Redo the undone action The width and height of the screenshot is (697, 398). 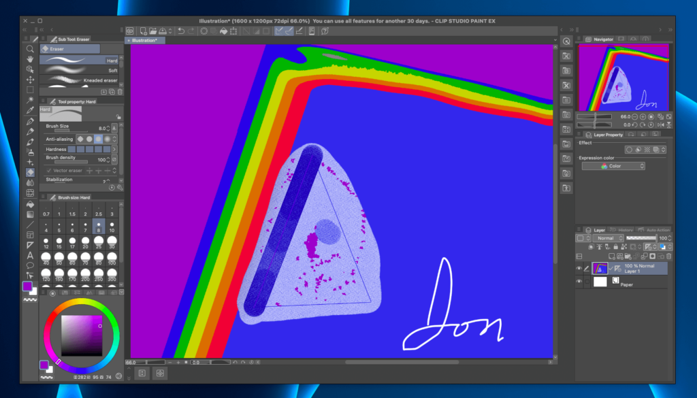(x=191, y=31)
